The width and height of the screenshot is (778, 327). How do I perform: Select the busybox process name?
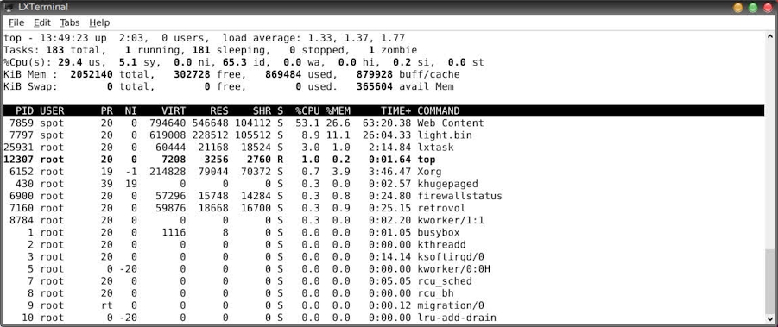click(x=439, y=232)
